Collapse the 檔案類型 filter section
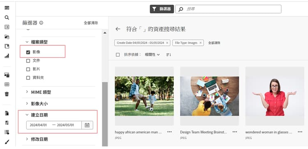Screen dimensions: 308x149 [x=27, y=42]
